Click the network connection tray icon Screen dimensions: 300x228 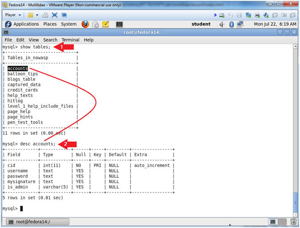(x=240, y=24)
